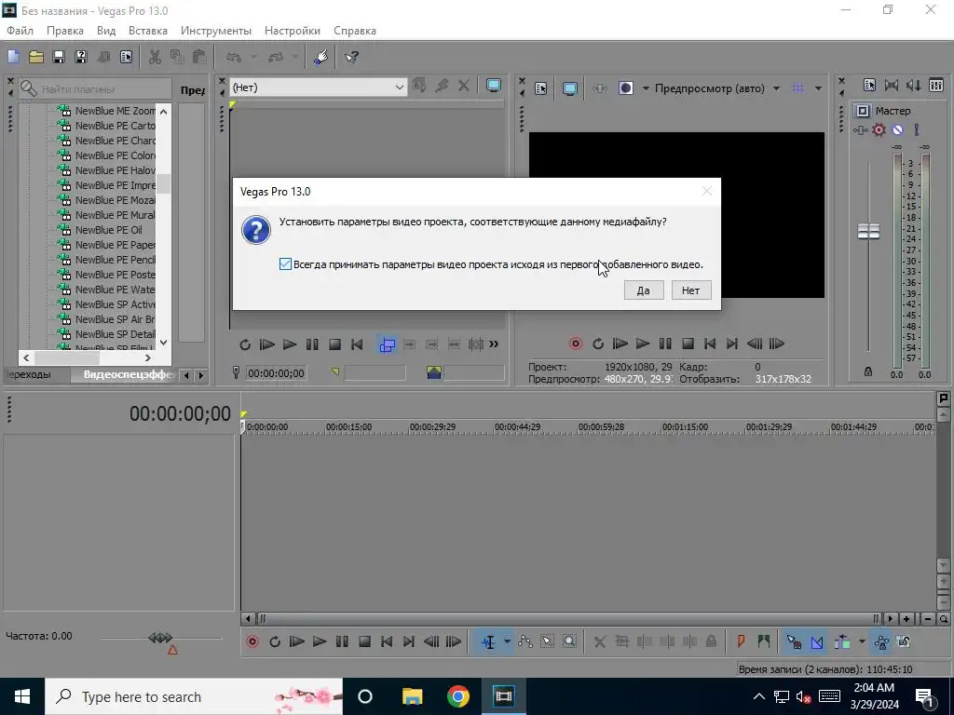Insert region with green flags icon
Viewport: 954px width, 715px height.
764,641
